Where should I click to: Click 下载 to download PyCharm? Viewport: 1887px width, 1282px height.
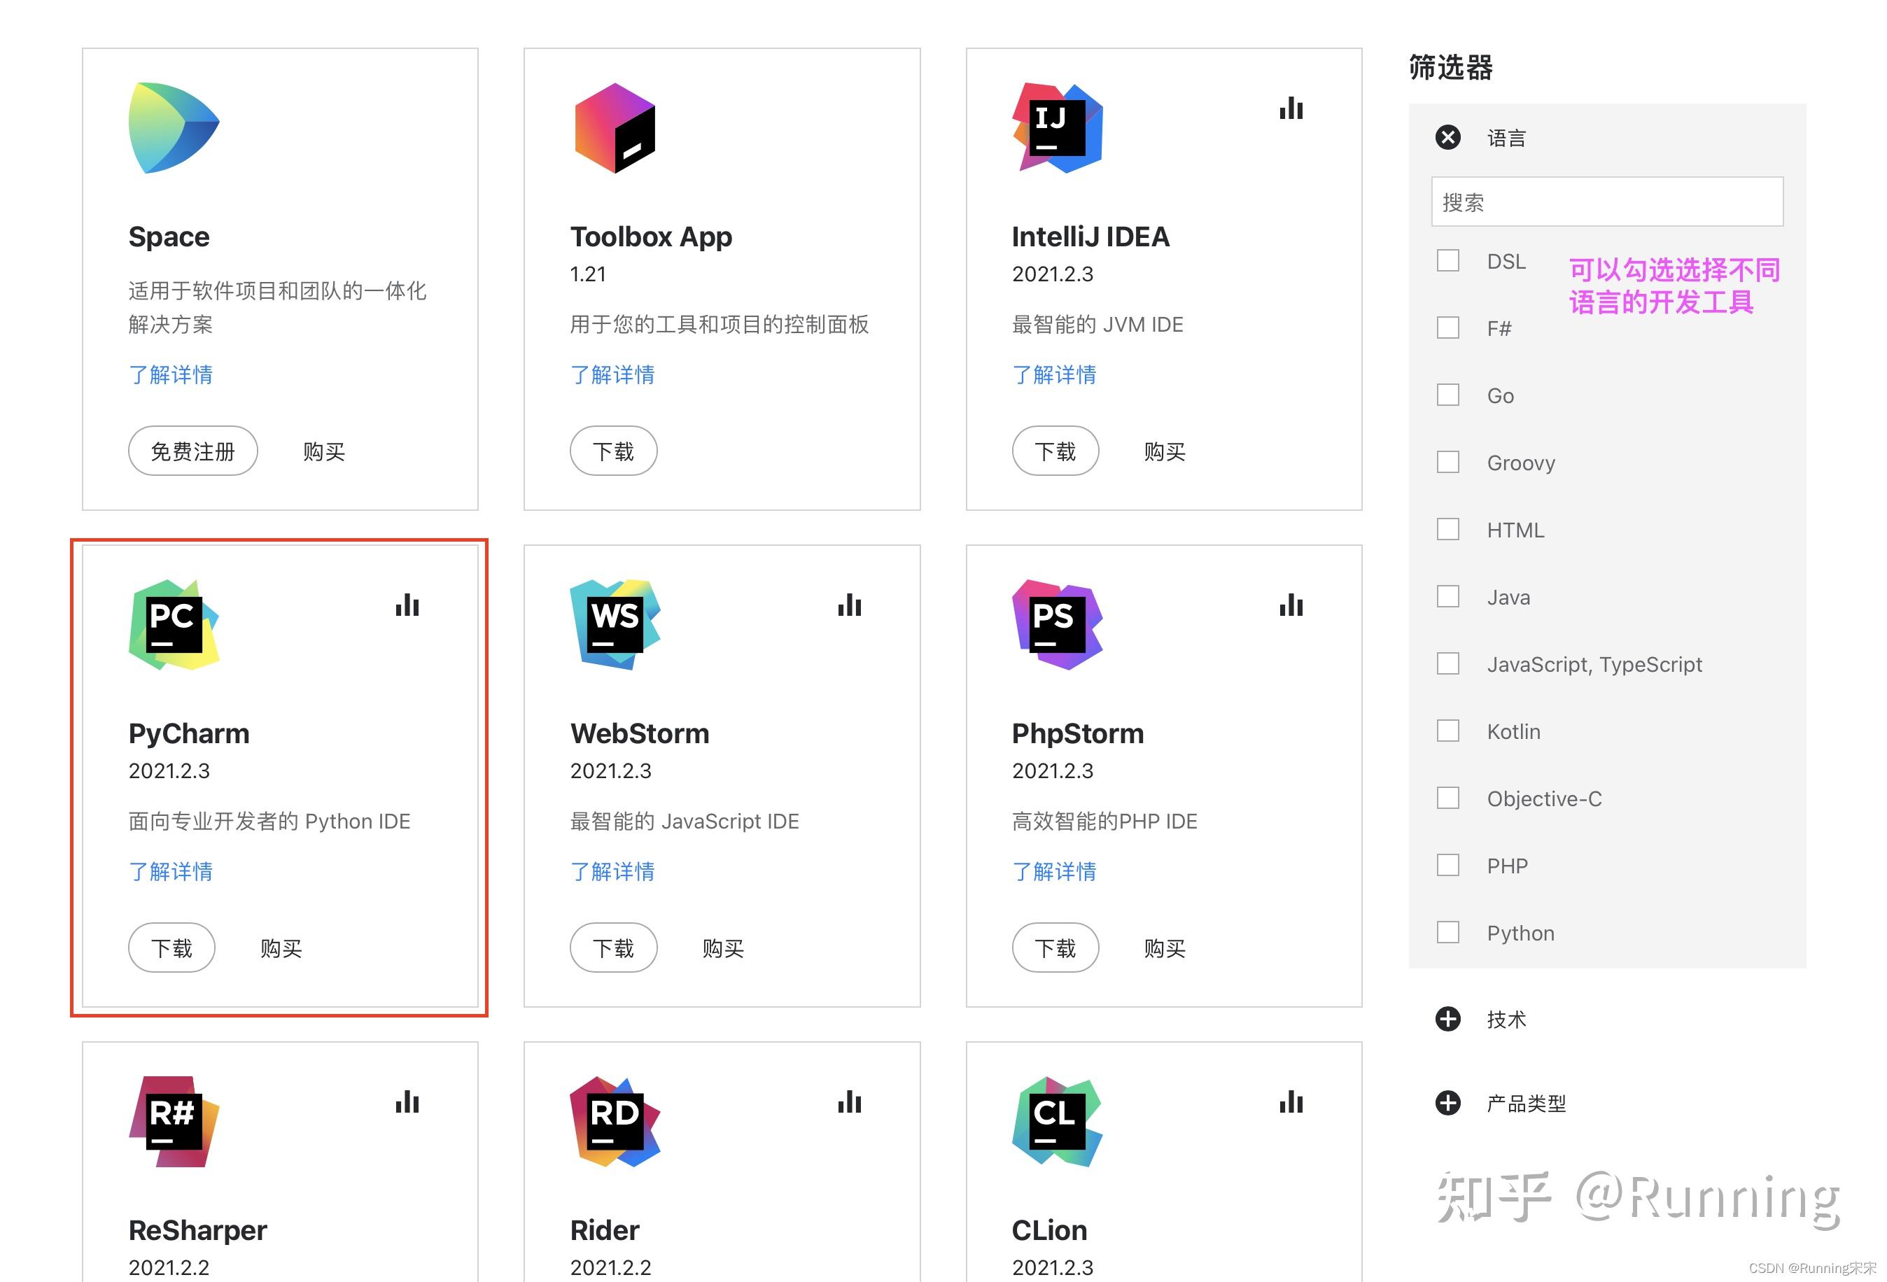(171, 947)
